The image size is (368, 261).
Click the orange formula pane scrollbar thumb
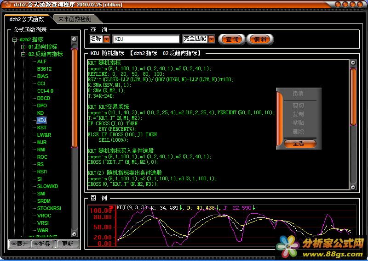click(x=353, y=97)
